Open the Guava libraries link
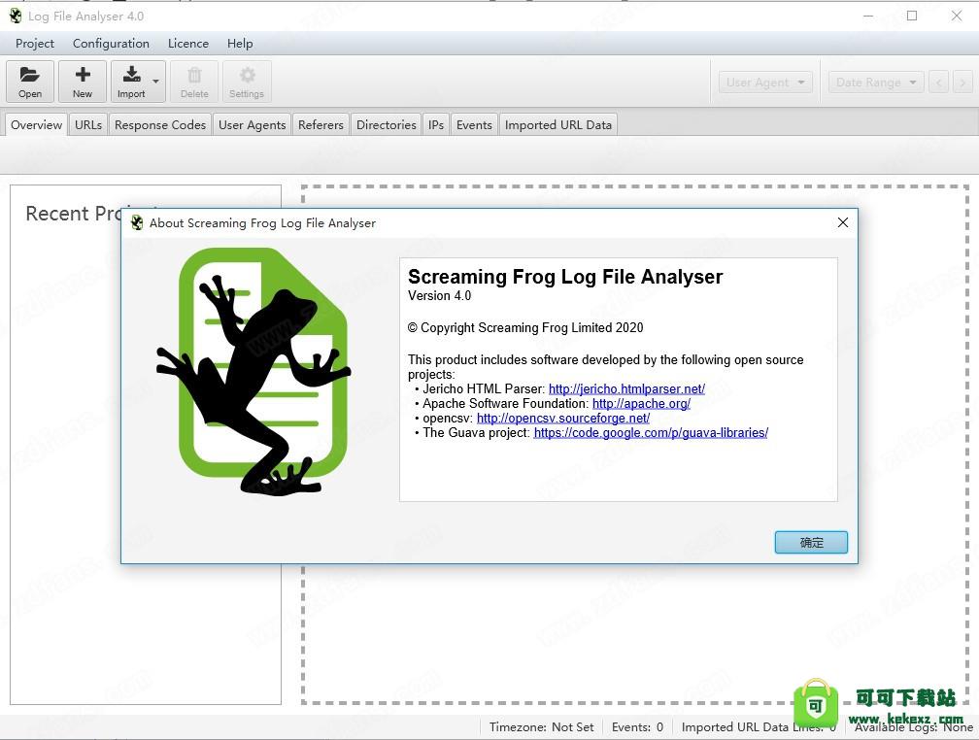 [x=651, y=433]
